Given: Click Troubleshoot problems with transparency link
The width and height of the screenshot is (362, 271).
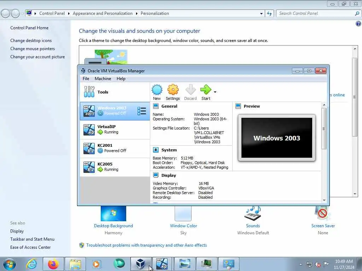Looking at the screenshot, I should click(x=146, y=245).
